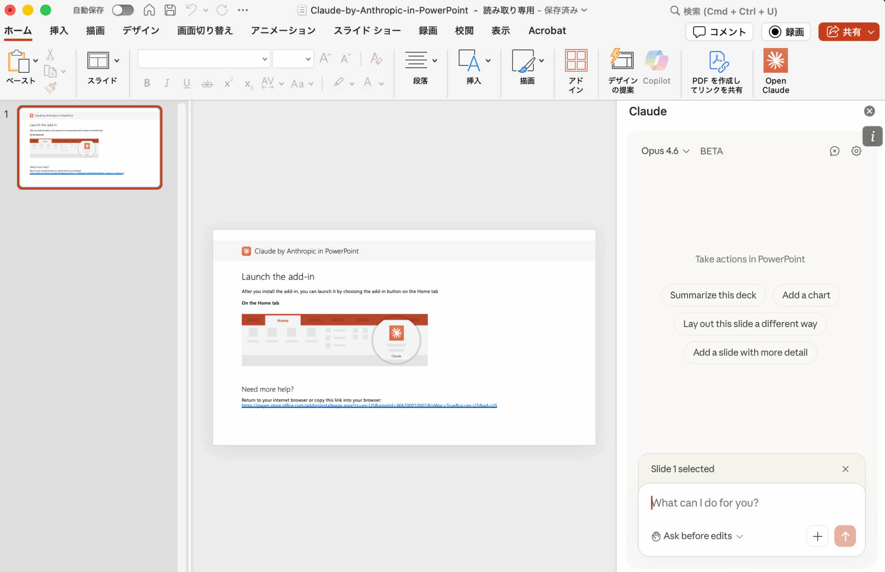Click the Summarize this deck button

tap(713, 295)
